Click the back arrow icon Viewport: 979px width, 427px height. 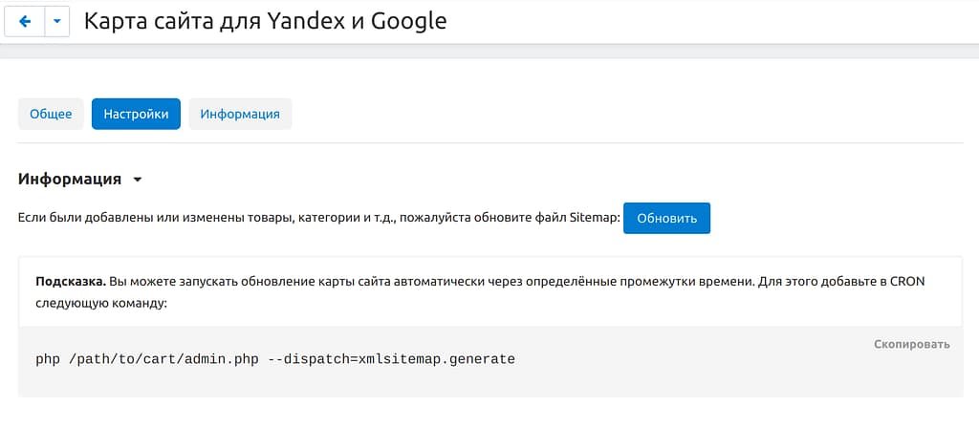click(25, 21)
